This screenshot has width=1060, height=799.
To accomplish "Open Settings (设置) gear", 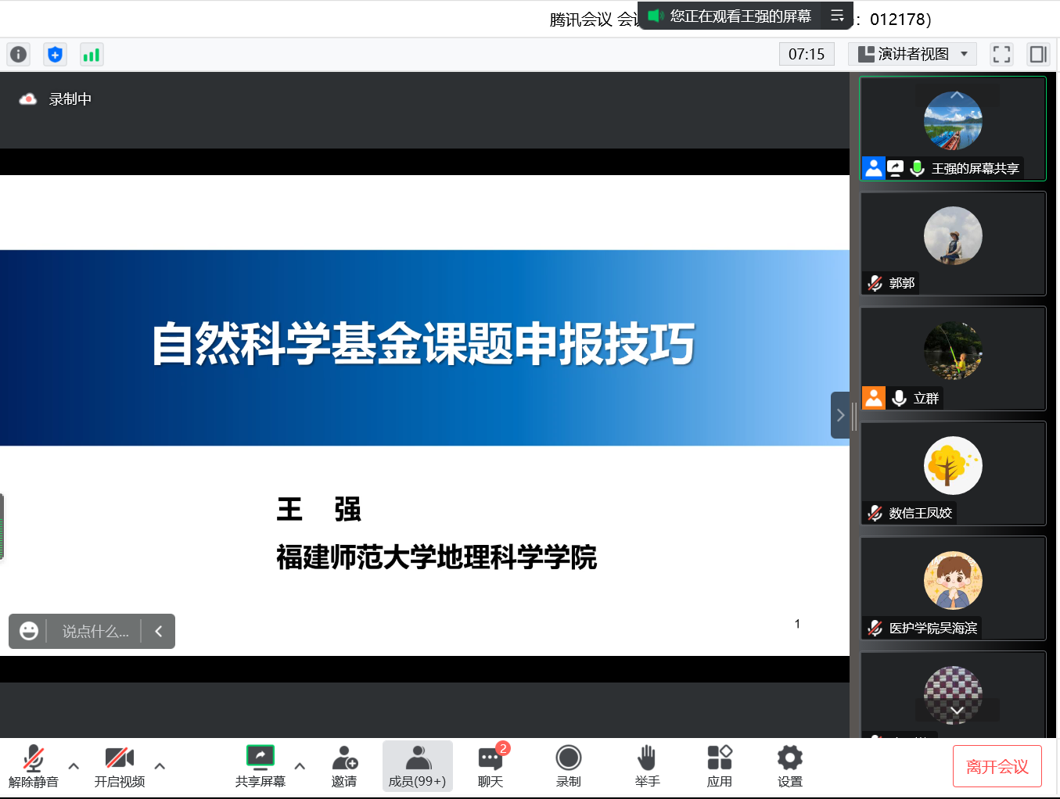I will point(789,765).
